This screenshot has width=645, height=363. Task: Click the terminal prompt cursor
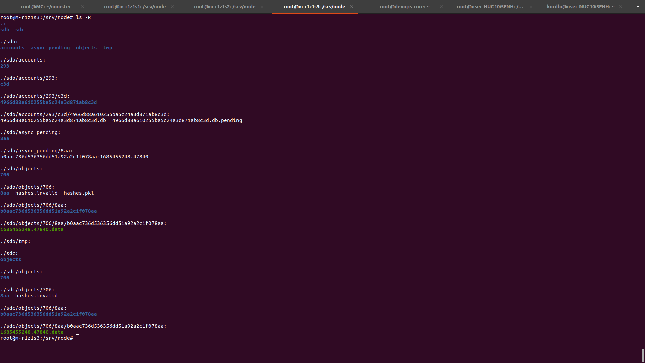coord(78,338)
